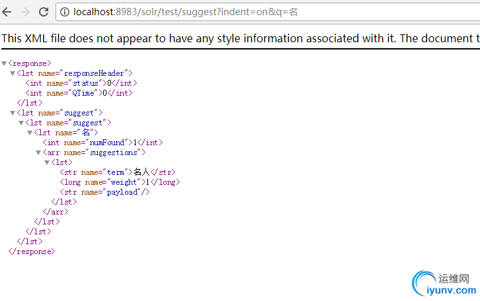480x301 pixels.
Task: Click the browser back arrow
Action: tap(7, 12)
